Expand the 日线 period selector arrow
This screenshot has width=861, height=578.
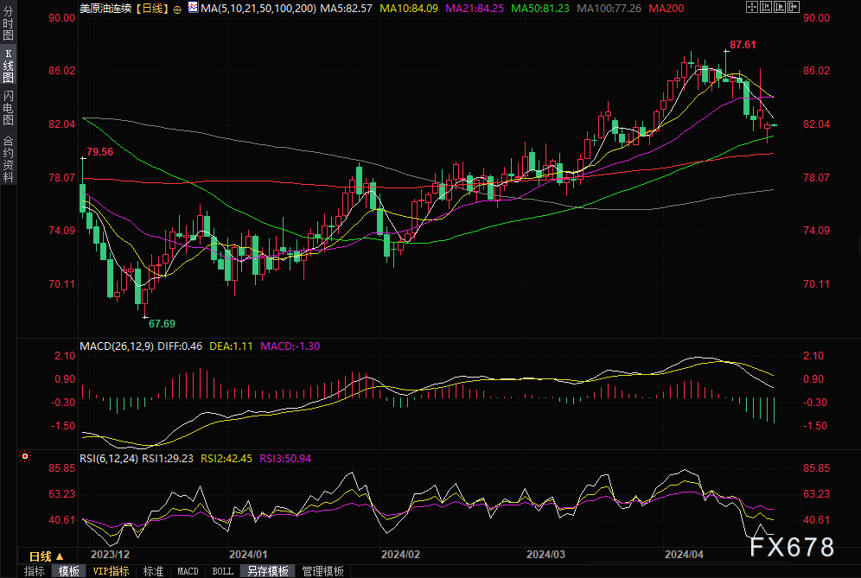(60, 556)
